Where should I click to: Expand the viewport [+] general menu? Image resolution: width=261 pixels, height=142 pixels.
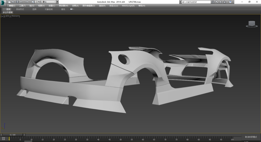coord(2,16)
